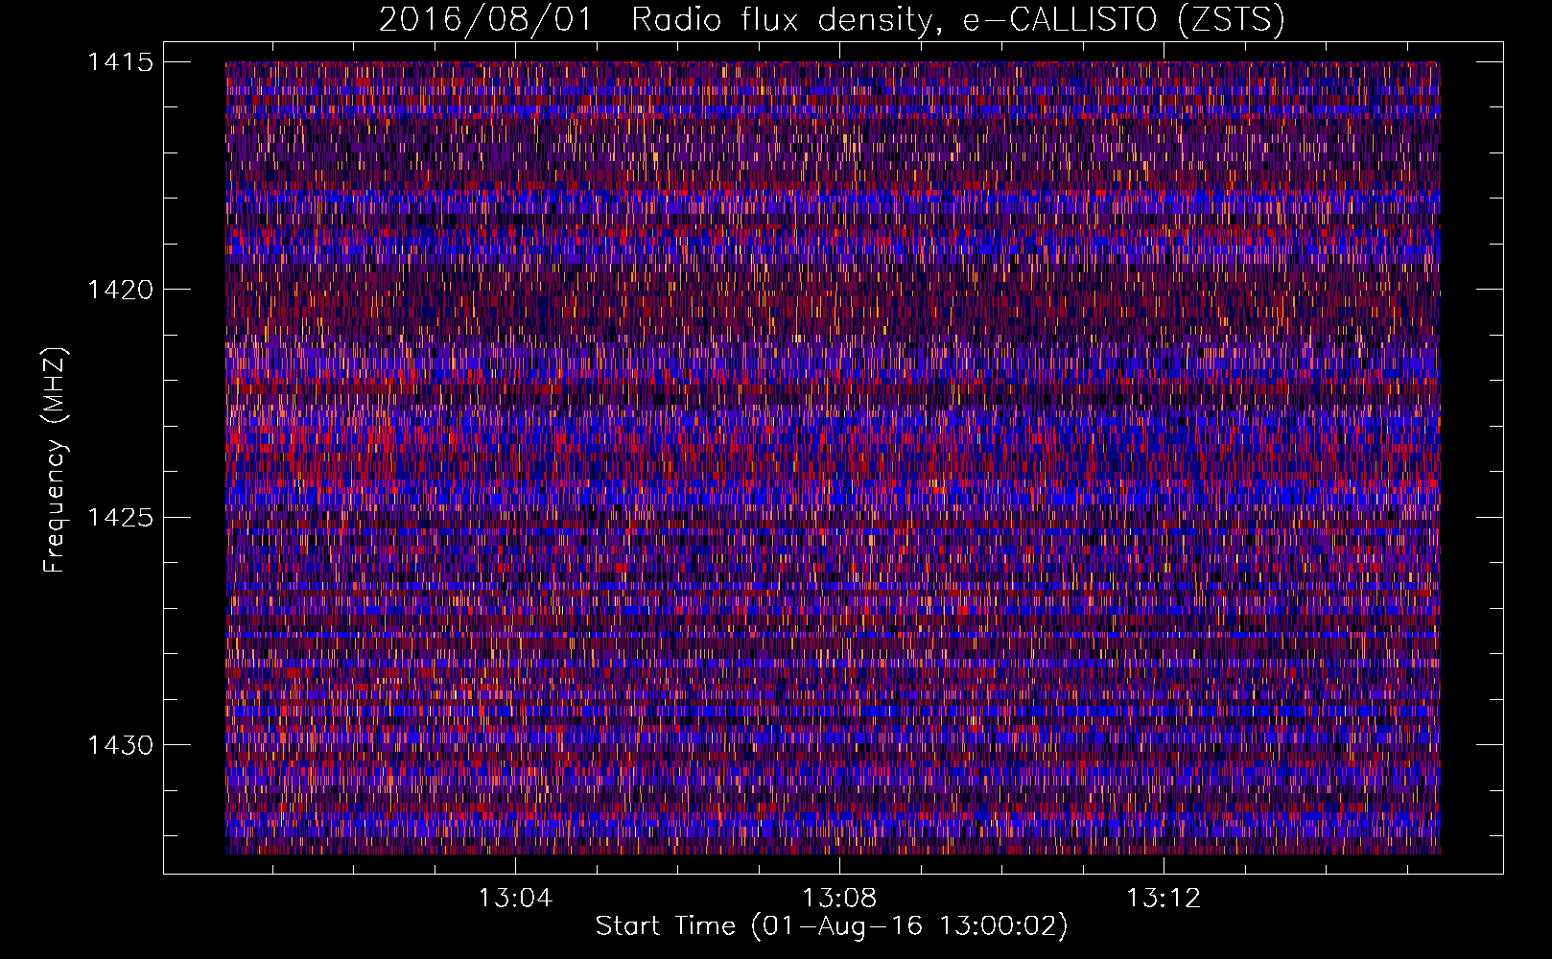Viewport: 1552px width, 959px height.
Task: Click the 13:12 time axis label
Action: tap(1164, 899)
